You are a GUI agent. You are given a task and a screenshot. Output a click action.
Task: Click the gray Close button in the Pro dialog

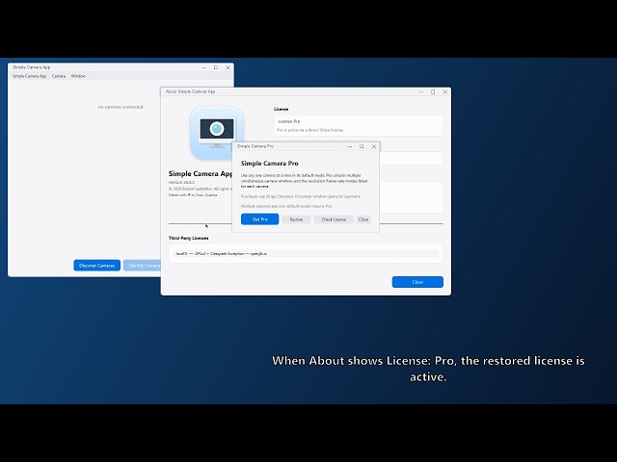tap(363, 219)
